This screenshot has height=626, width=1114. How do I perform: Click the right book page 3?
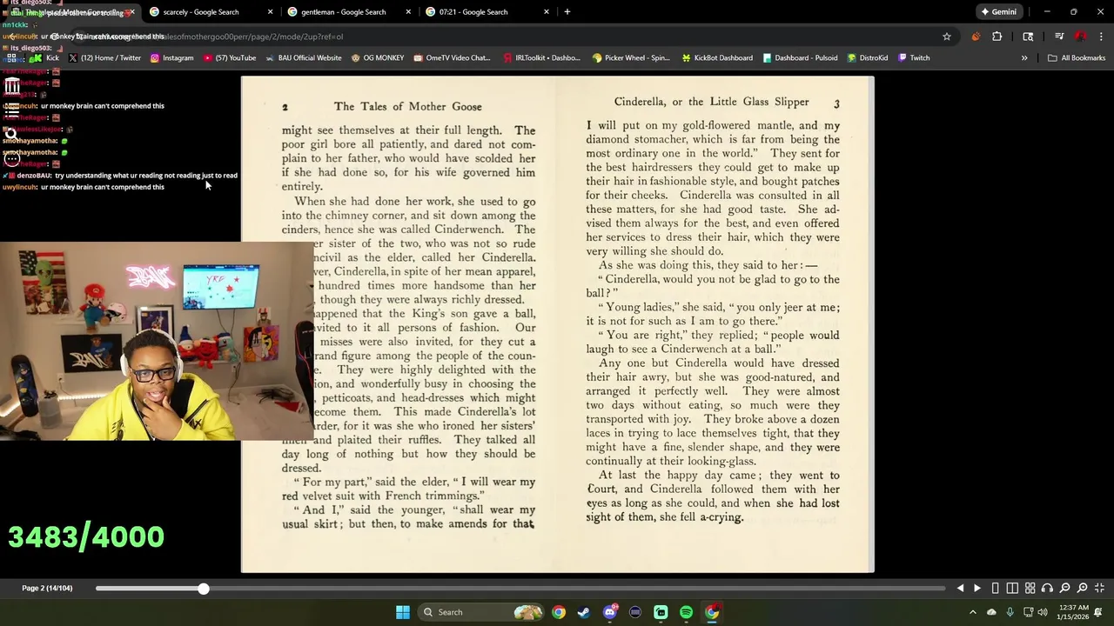click(x=715, y=324)
